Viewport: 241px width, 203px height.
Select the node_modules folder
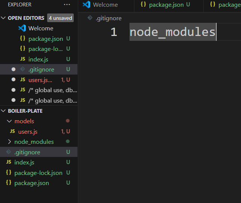click(34, 142)
